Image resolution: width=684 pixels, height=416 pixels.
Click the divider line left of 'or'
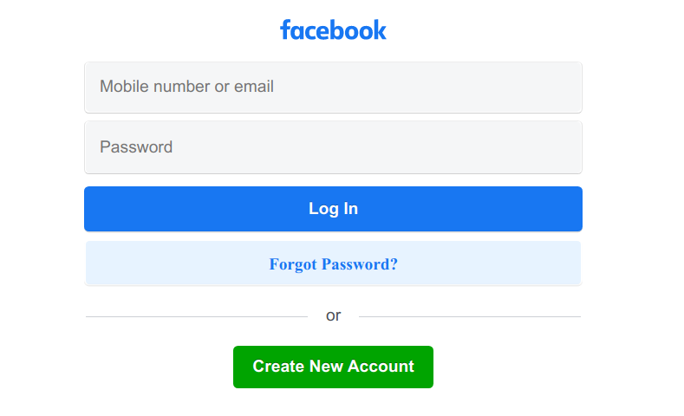click(x=197, y=316)
